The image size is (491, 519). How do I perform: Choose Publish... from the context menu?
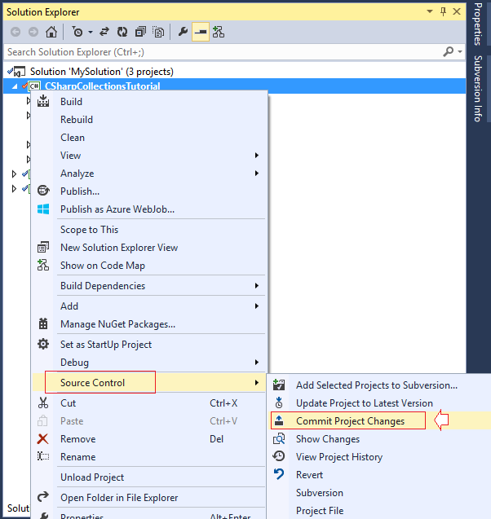coord(150,191)
